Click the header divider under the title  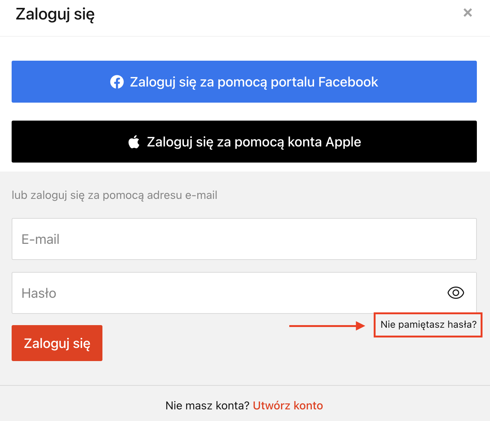pos(245,36)
